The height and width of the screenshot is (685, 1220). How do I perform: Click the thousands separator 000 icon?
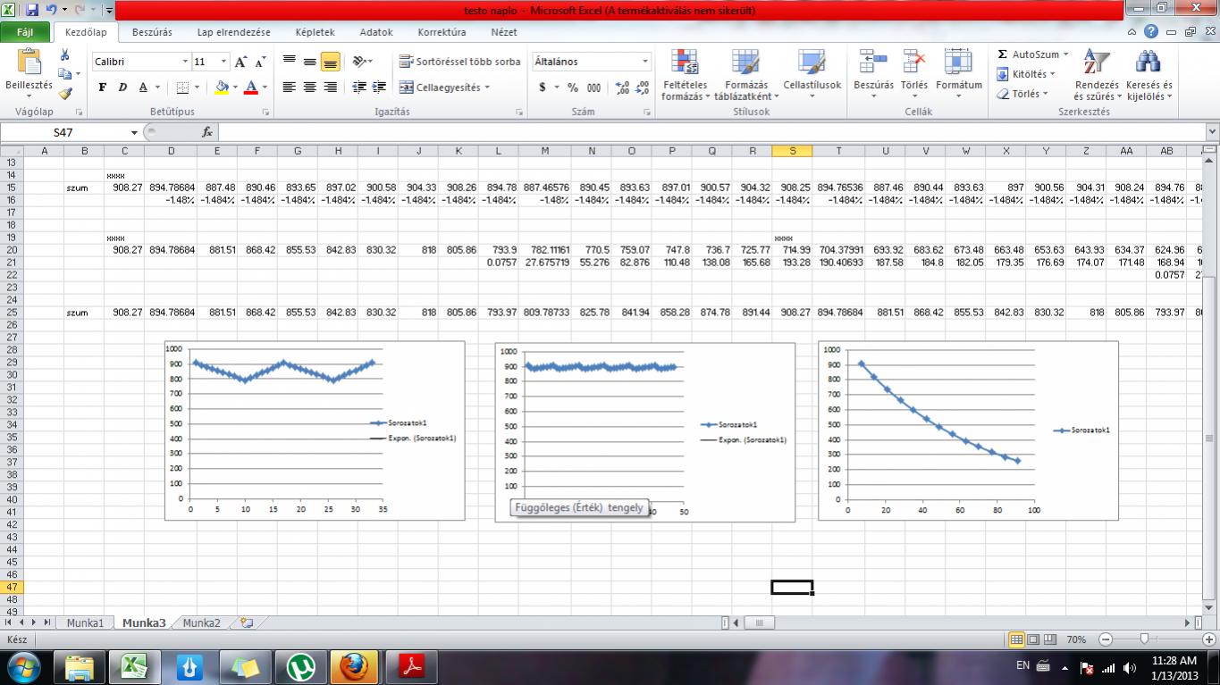[594, 88]
